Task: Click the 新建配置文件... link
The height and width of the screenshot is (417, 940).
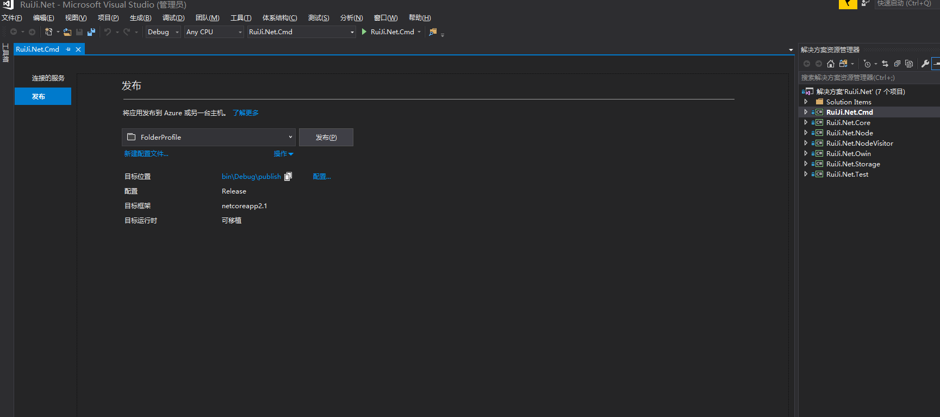Action: [146, 154]
